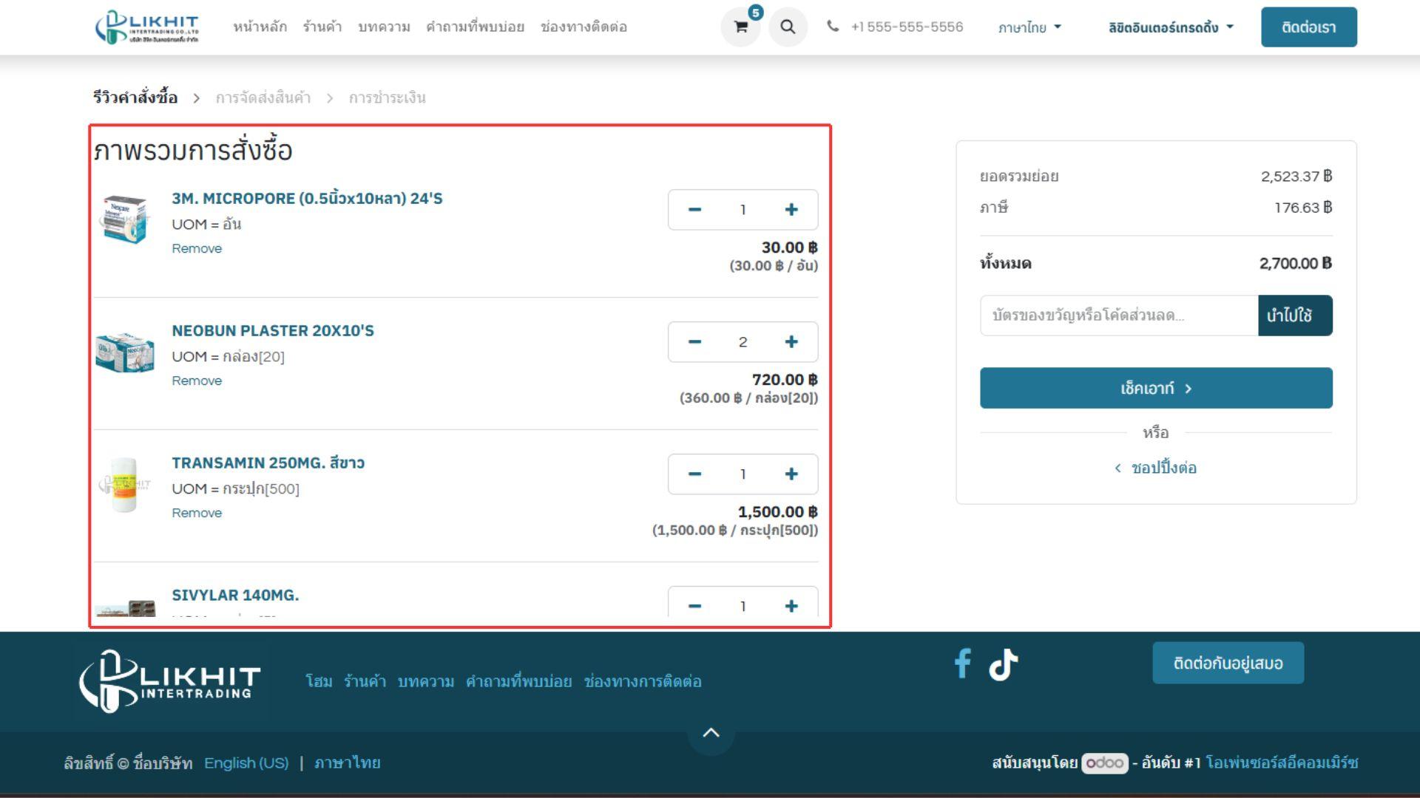Open the 3M. MICROPORE product link

point(307,199)
